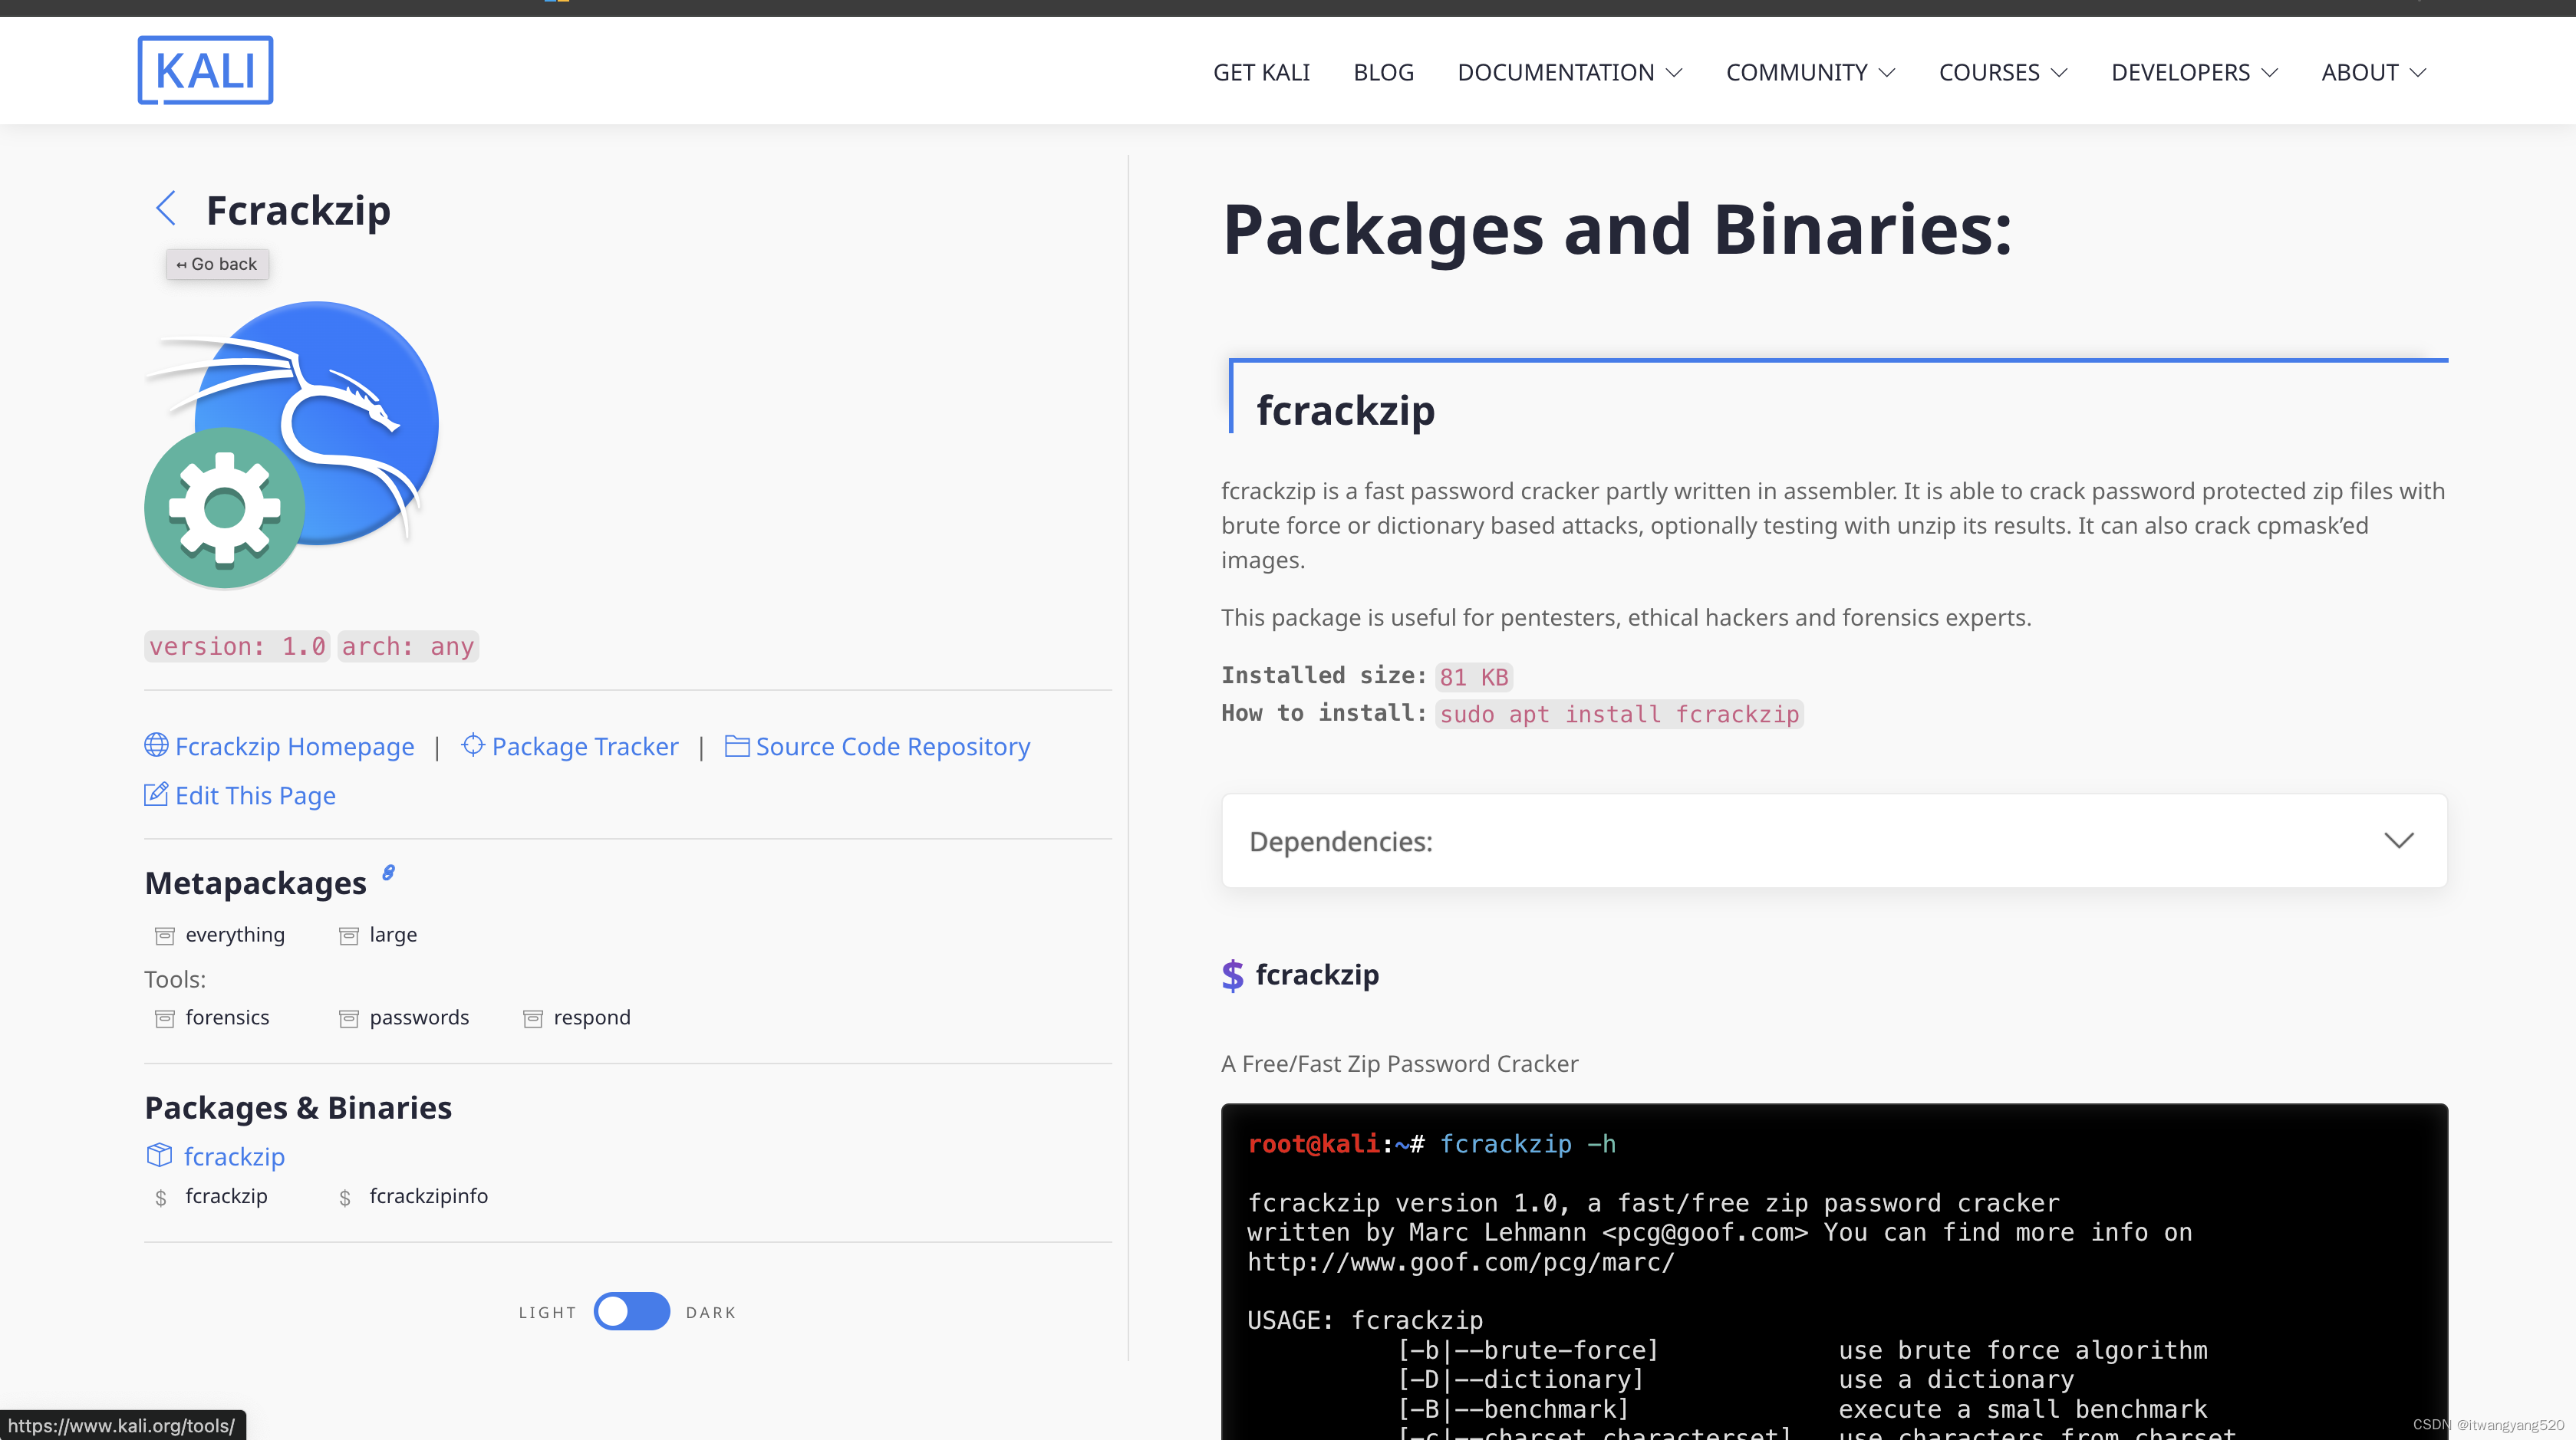Click the archive icon next to passwords

[348, 1018]
